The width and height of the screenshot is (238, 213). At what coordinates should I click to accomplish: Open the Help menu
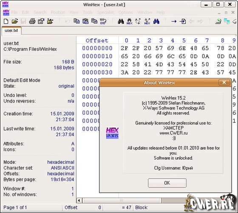click(161, 12)
